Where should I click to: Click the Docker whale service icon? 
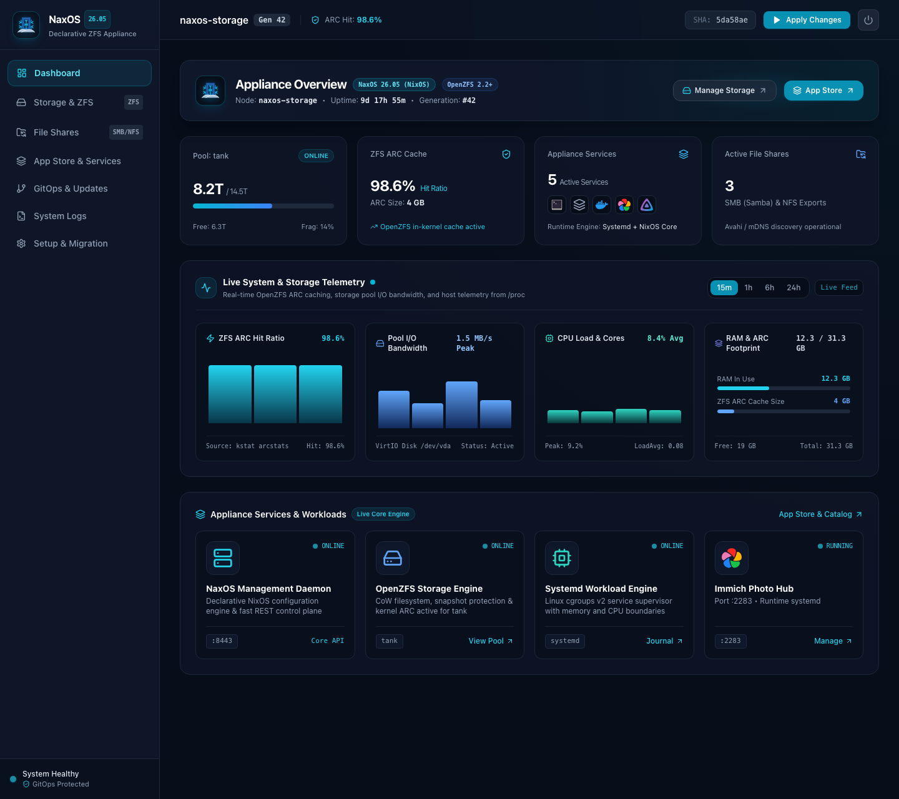602,205
